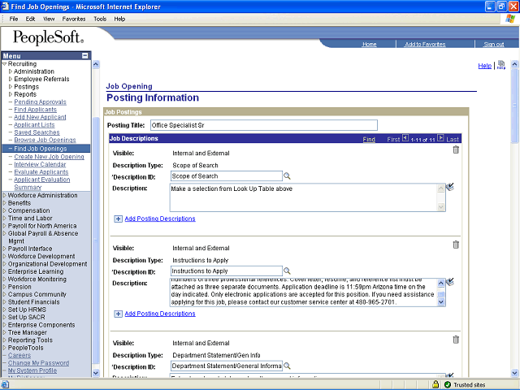Click the lock icon in status bar
Viewport: 520px width, 390px height.
pos(435,384)
